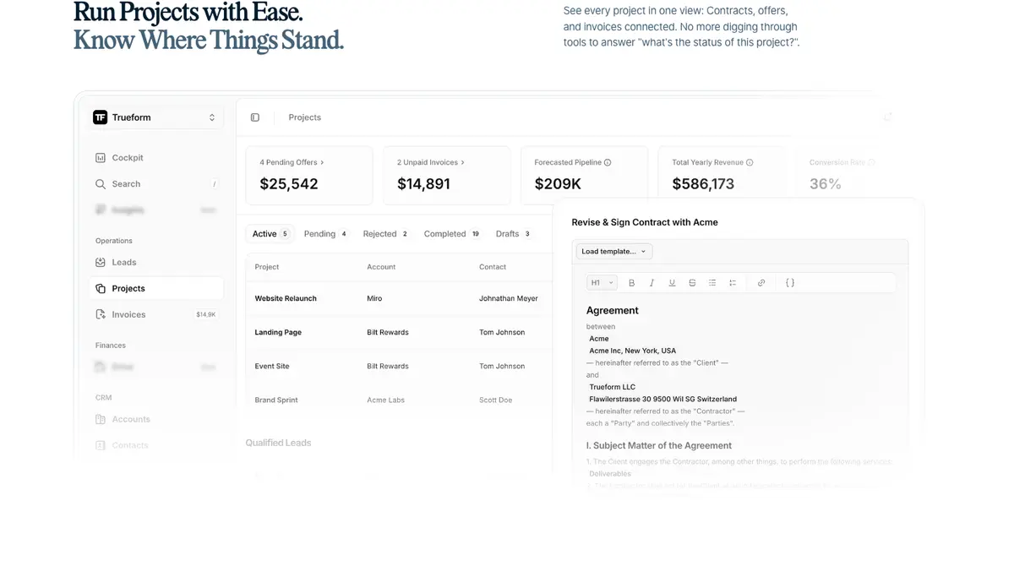Click the Miro account cell
Viewport: 1014px width, 577px height.
pyautogui.click(x=374, y=299)
